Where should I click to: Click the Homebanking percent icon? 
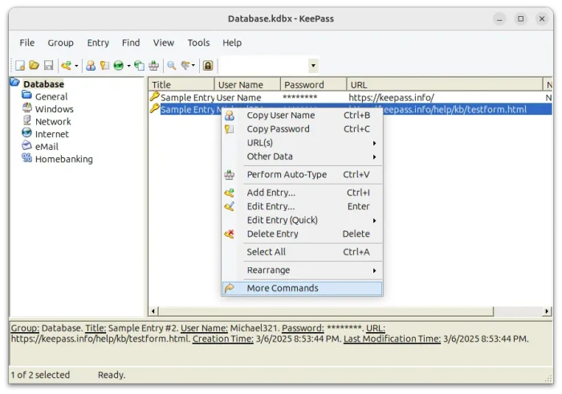(26, 157)
